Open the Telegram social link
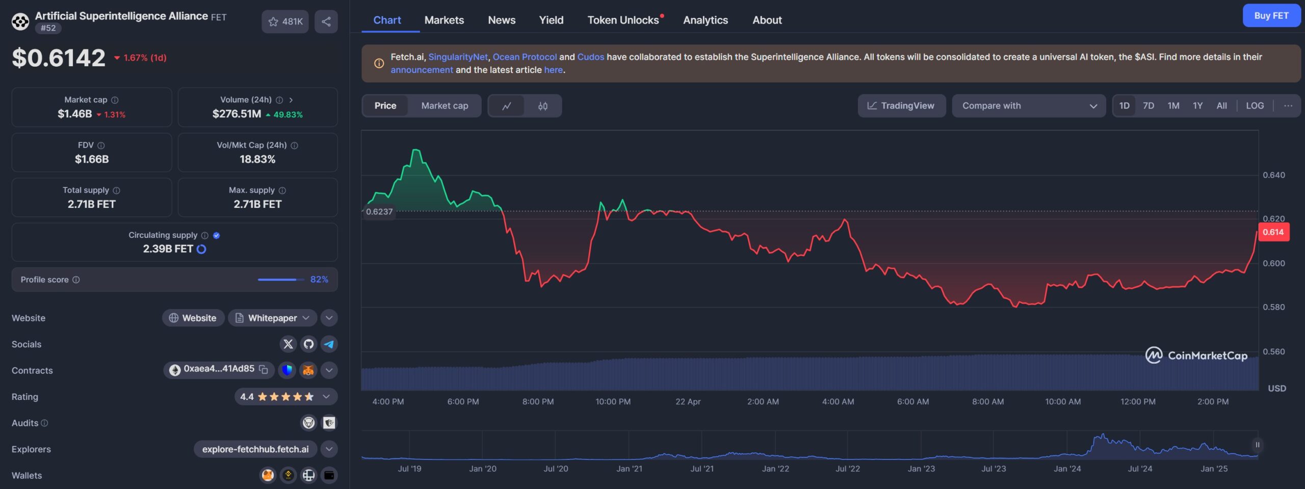The height and width of the screenshot is (489, 1305). pyautogui.click(x=329, y=344)
